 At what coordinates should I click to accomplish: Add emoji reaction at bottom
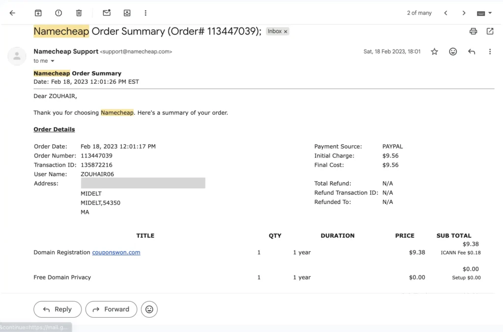click(149, 309)
